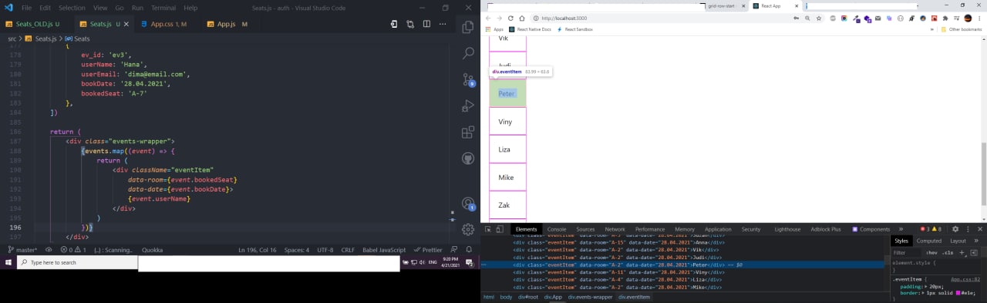Open Source Control view in activity bar

468,79
